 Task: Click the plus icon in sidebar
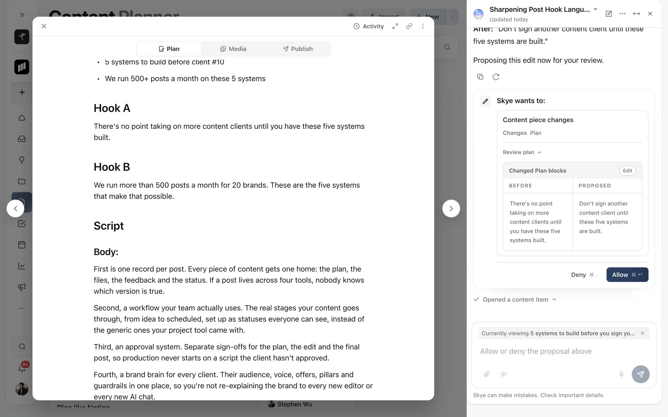pyautogui.click(x=22, y=92)
